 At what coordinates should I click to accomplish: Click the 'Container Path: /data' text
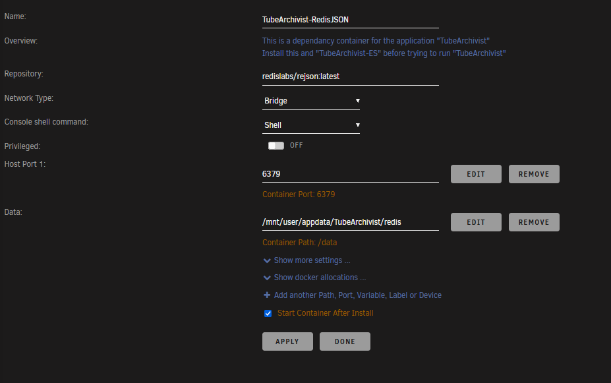[x=300, y=243]
